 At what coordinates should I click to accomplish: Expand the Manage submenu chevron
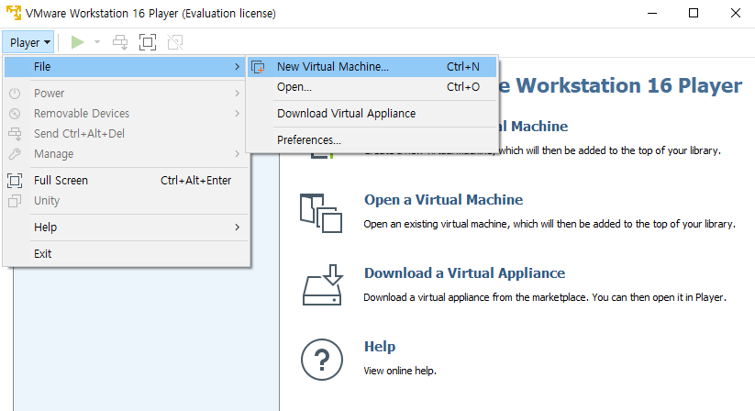pos(237,154)
